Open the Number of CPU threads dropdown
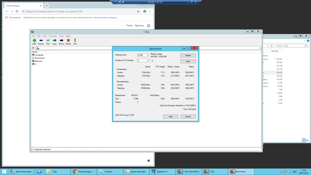The height and width of the screenshot is (175, 311). pyautogui.click(x=143, y=61)
